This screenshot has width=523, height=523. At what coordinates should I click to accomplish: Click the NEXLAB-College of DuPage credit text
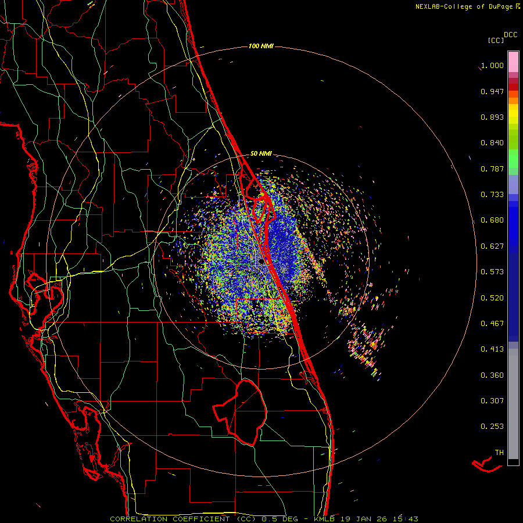467,6
